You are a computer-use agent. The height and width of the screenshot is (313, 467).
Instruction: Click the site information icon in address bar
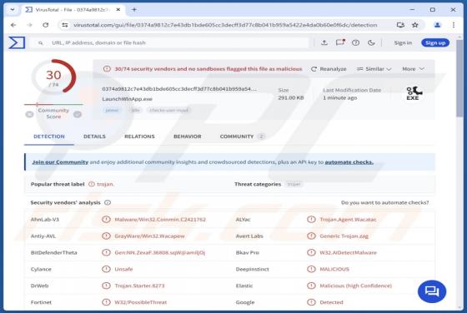65,25
